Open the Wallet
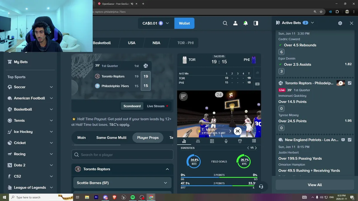The height and width of the screenshot is (201, 358). (184, 23)
